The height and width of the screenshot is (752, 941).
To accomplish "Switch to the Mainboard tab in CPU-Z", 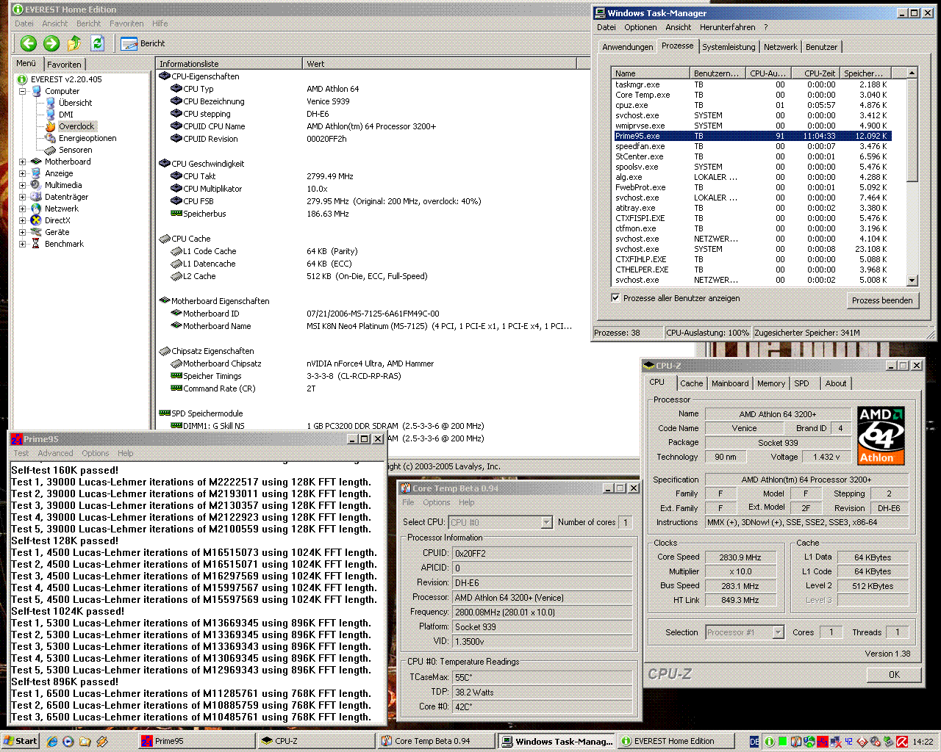I will pos(729,383).
